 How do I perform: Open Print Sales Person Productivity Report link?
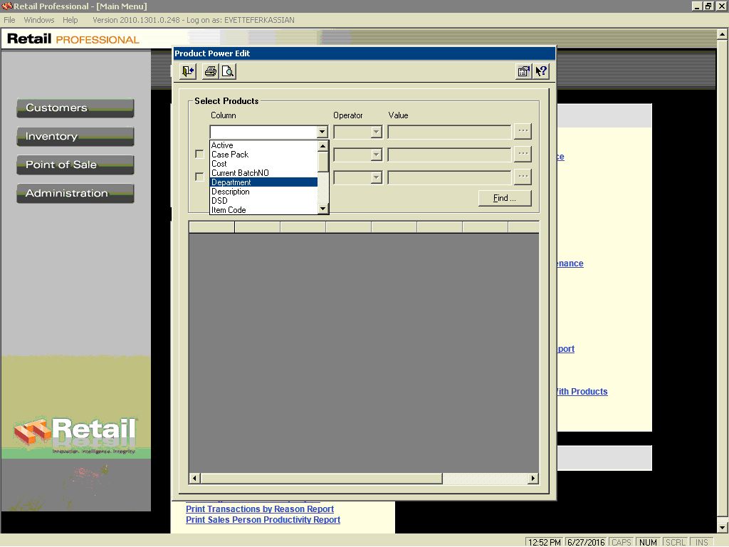[x=263, y=519]
